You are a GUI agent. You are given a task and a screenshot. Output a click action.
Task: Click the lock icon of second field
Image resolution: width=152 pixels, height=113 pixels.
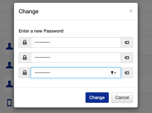(25, 58)
